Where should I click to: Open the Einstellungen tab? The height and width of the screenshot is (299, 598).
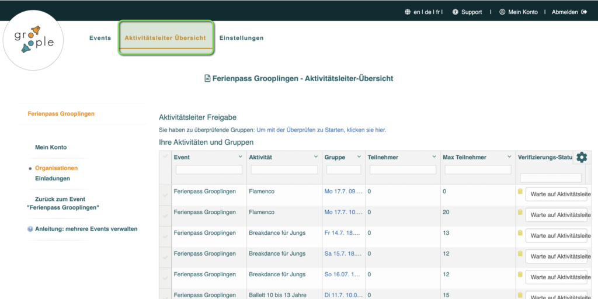coord(241,38)
